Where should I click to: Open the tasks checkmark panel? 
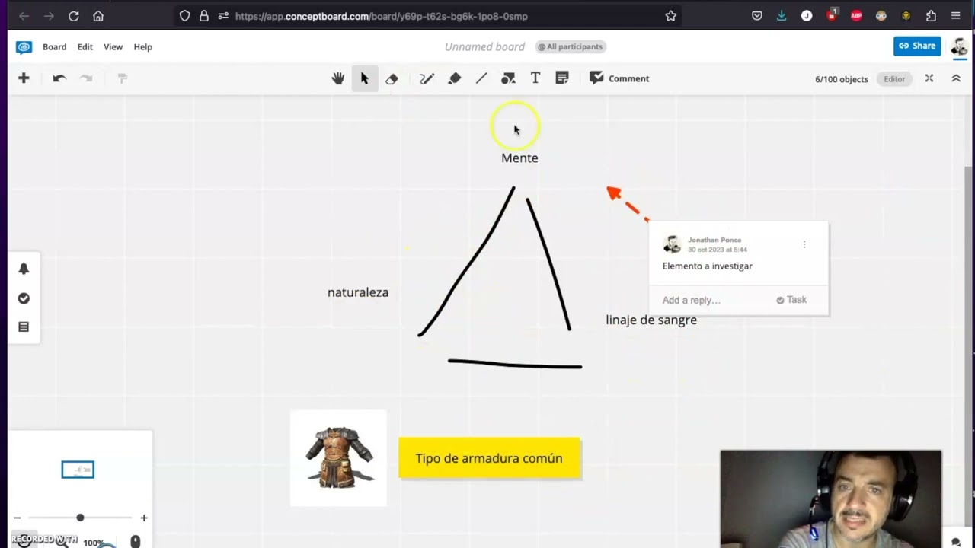click(x=24, y=298)
